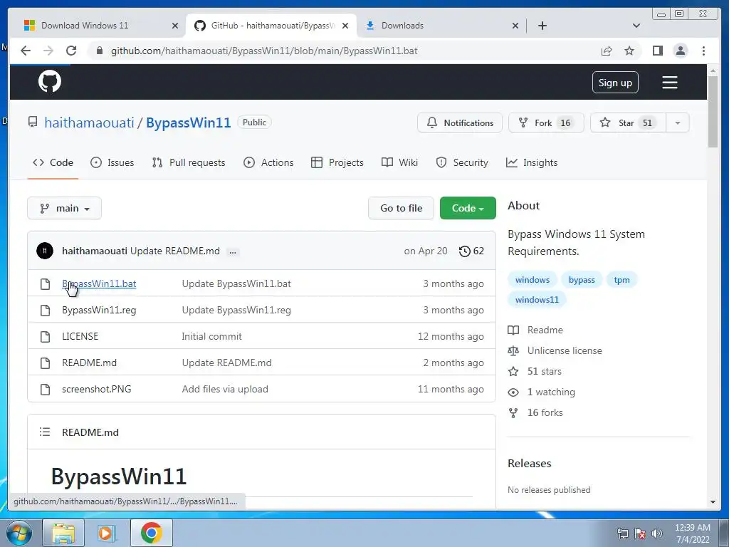This screenshot has width=729, height=547.
Task: Open the Projects tab
Action: point(337,163)
